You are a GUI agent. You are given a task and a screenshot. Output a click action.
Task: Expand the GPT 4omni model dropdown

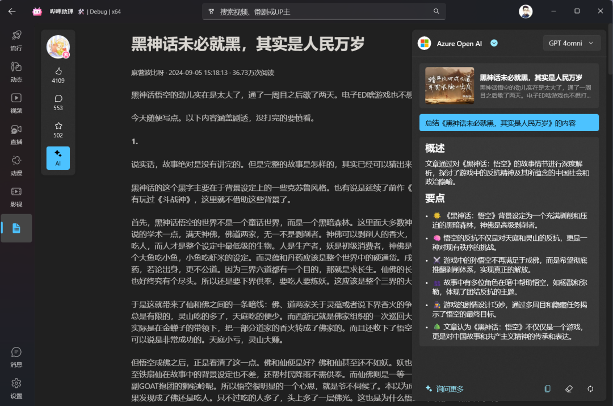[x=572, y=43]
